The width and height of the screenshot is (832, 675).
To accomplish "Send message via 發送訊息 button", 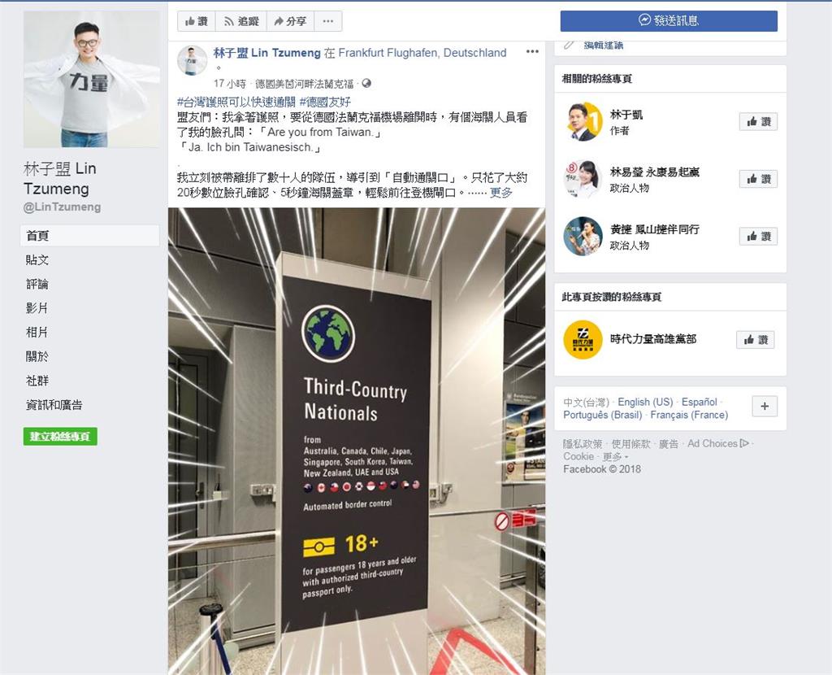I will point(669,20).
